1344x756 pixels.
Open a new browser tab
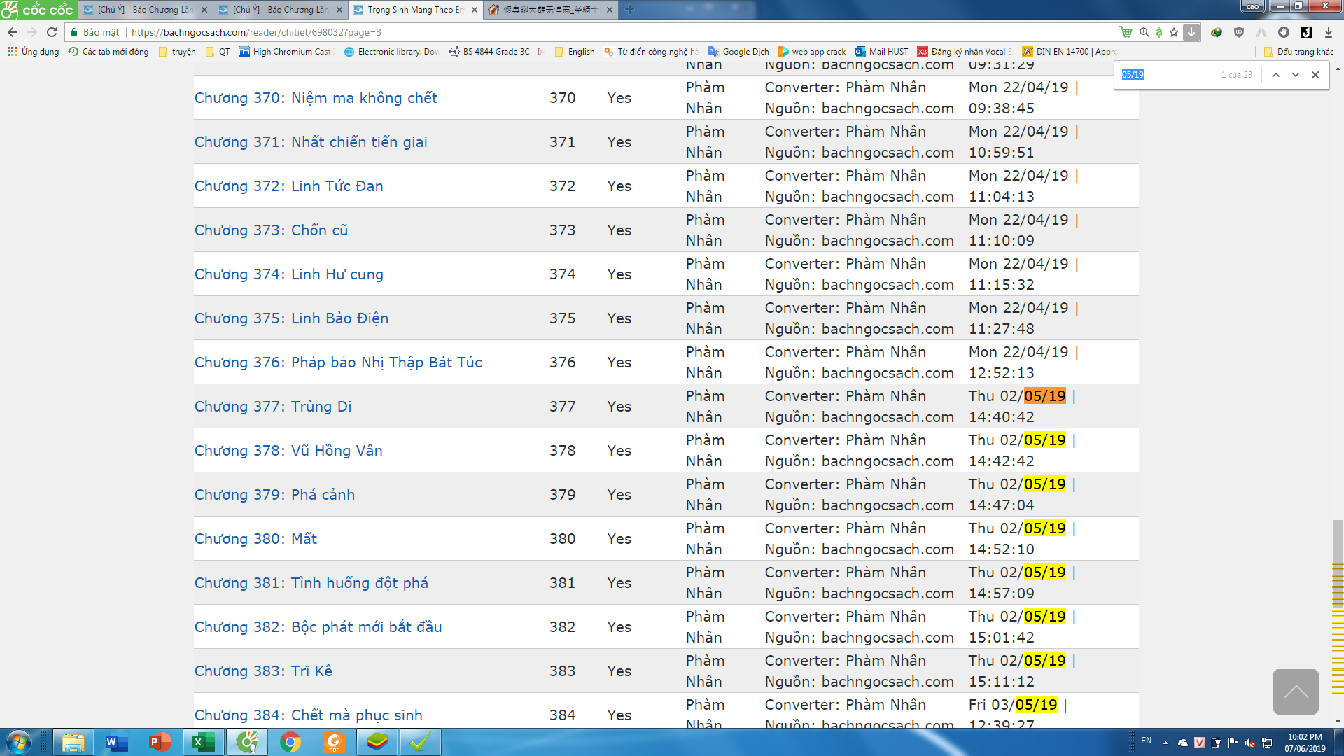(629, 10)
